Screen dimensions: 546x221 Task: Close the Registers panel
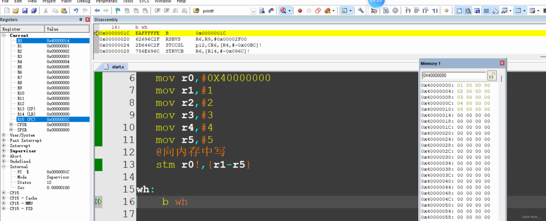coord(87,19)
